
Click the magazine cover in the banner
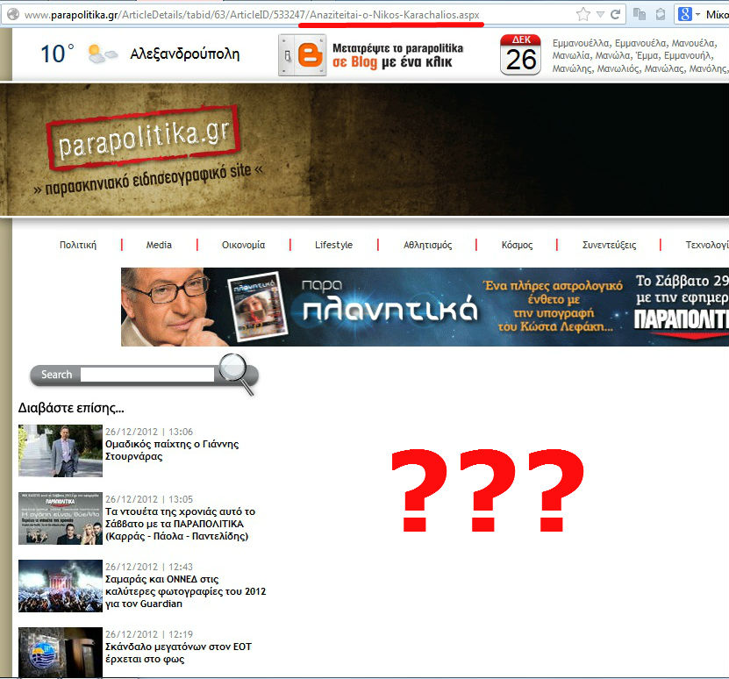[258, 307]
